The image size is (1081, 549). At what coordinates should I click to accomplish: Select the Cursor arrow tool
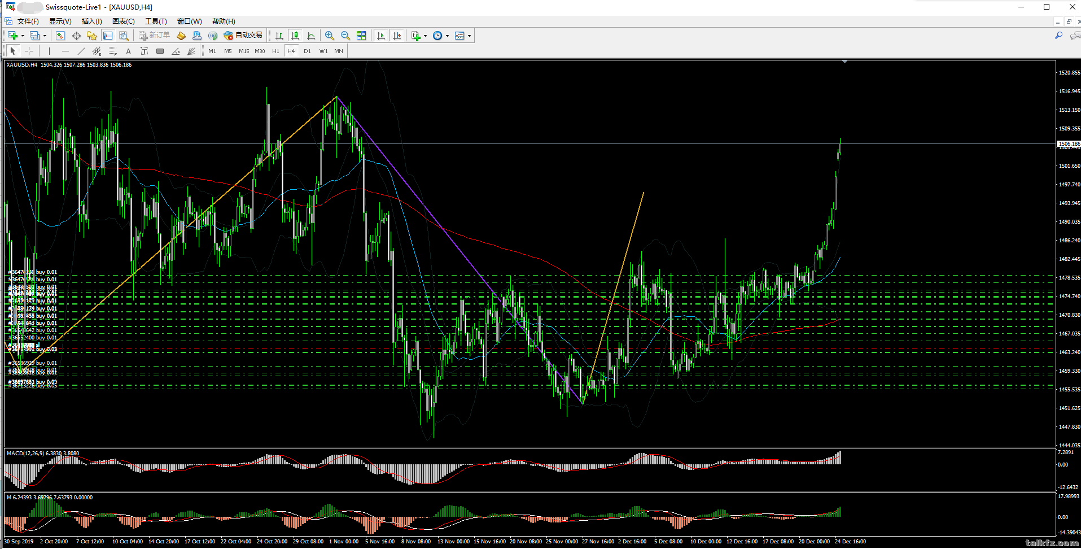(13, 51)
